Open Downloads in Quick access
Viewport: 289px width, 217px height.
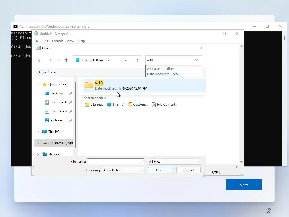point(59,111)
